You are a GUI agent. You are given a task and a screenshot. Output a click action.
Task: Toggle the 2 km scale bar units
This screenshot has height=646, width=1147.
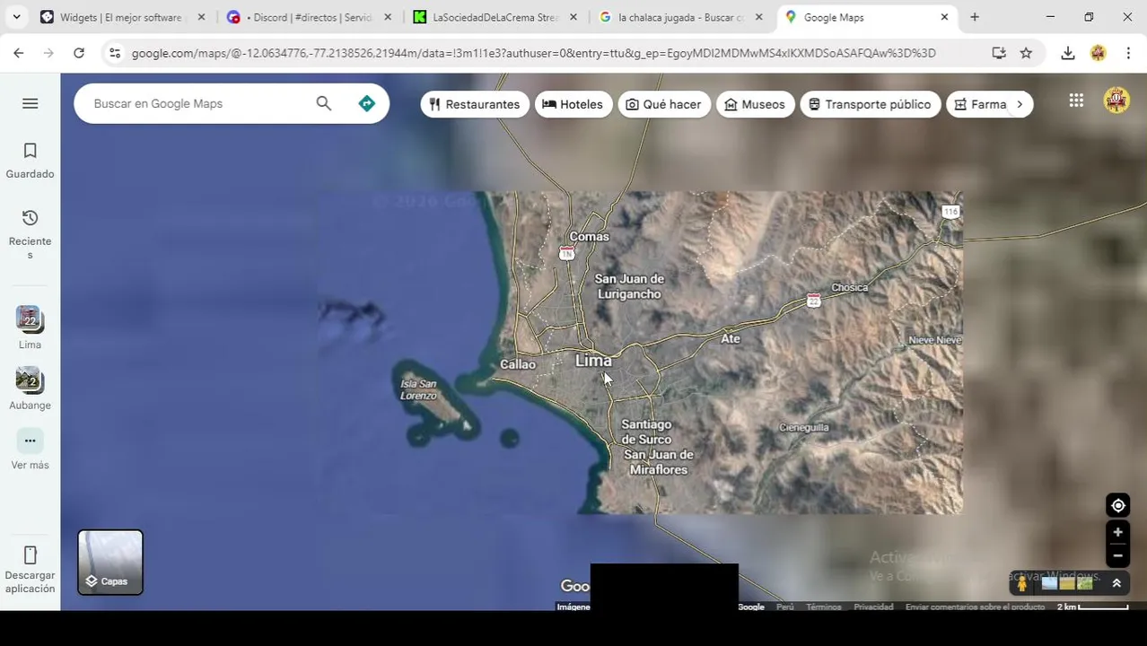(1092, 607)
